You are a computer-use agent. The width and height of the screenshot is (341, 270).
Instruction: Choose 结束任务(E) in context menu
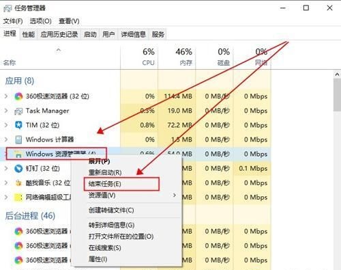(105, 184)
